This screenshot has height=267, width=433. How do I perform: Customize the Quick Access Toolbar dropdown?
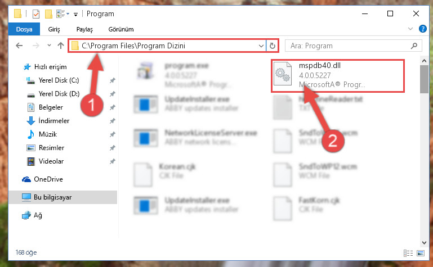pos(75,14)
